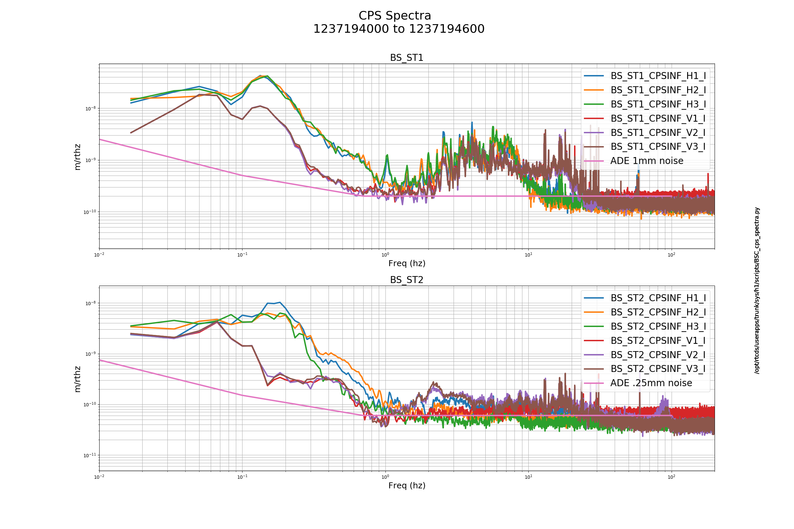Click the 10² x-axis tick of BS_ST1
This screenshot has width=794, height=529.
[x=672, y=255]
